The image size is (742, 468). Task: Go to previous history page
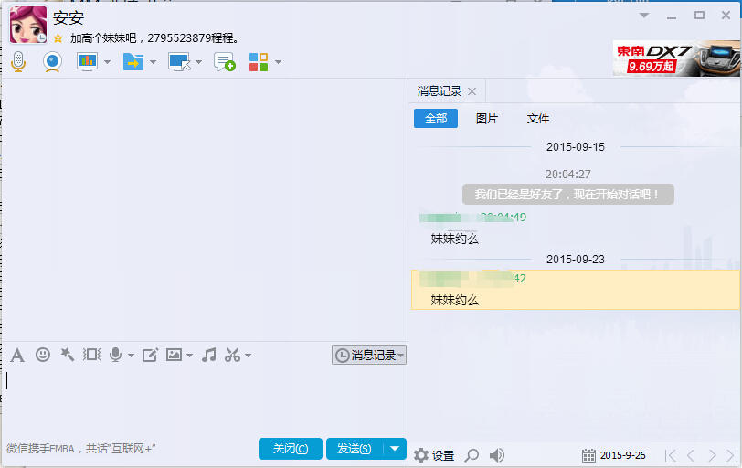point(691,455)
